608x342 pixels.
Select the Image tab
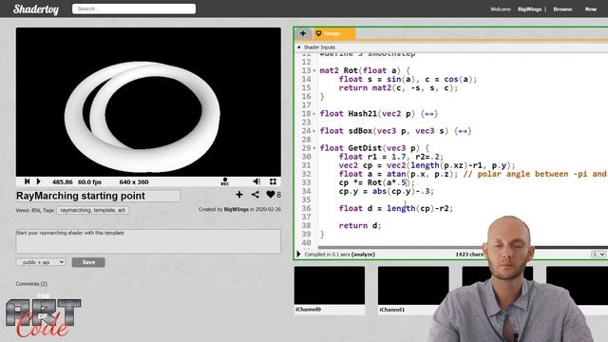[x=333, y=34]
